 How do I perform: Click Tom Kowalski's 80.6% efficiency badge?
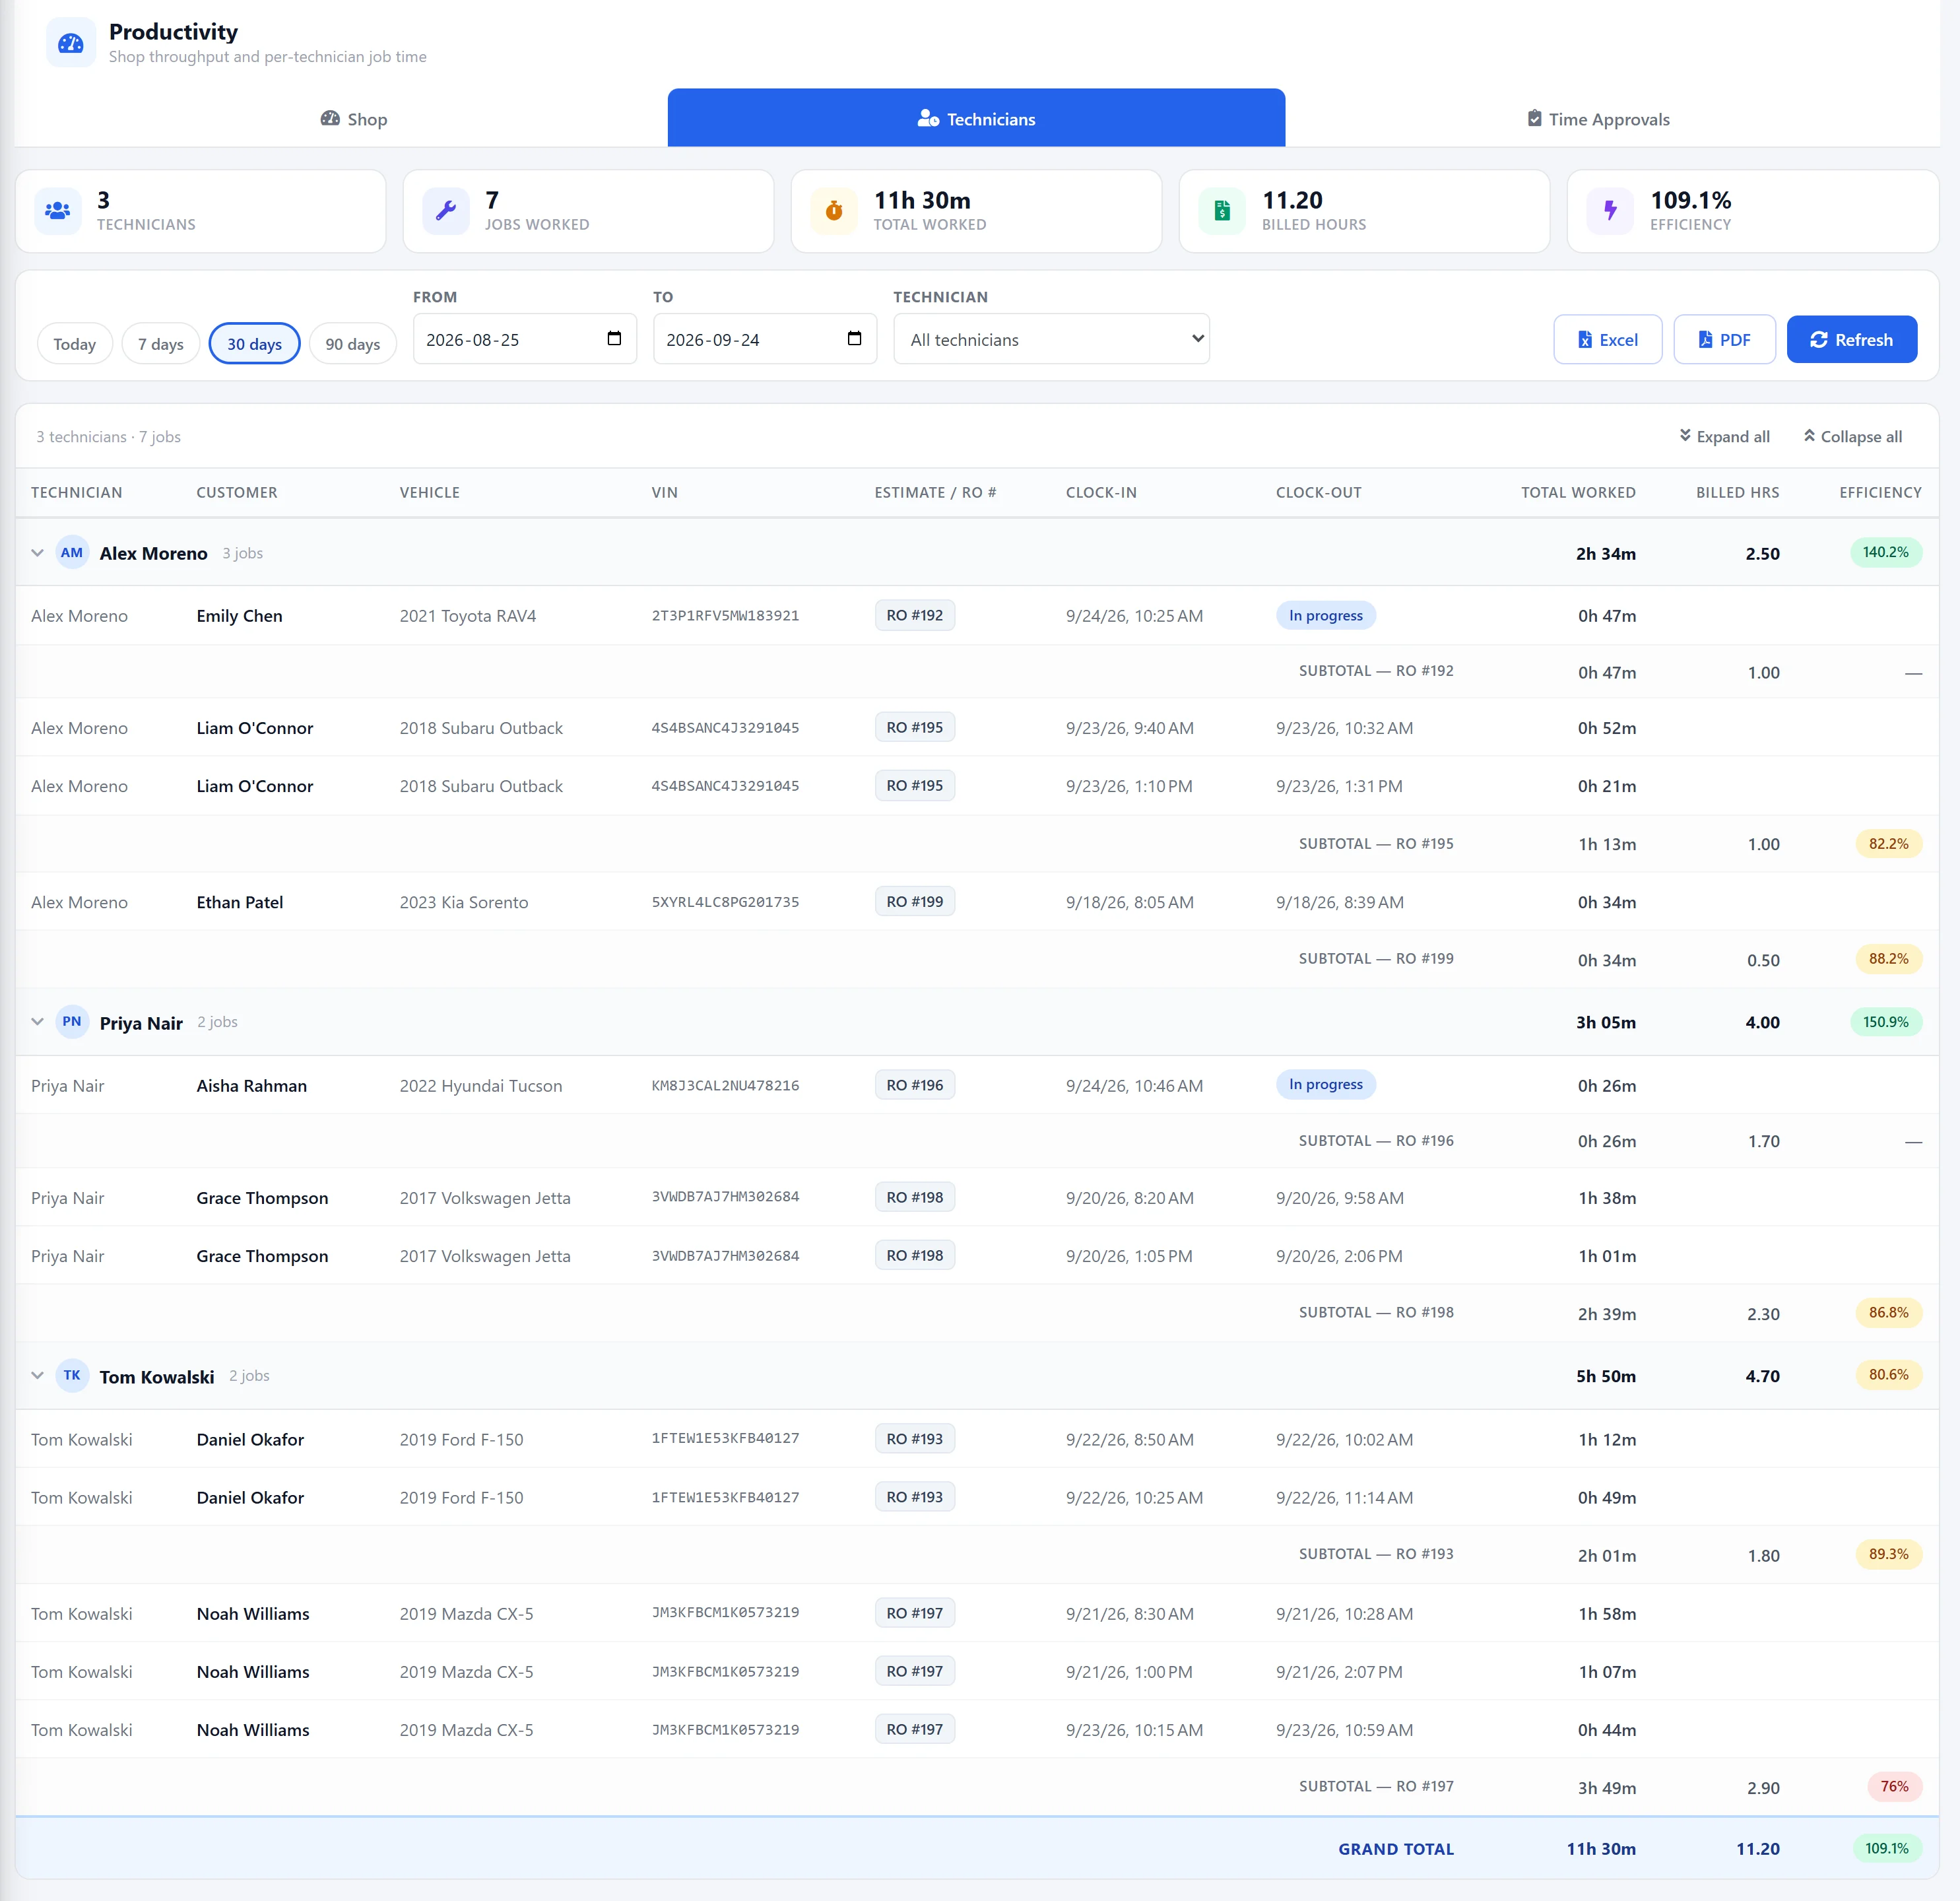(x=1888, y=1375)
